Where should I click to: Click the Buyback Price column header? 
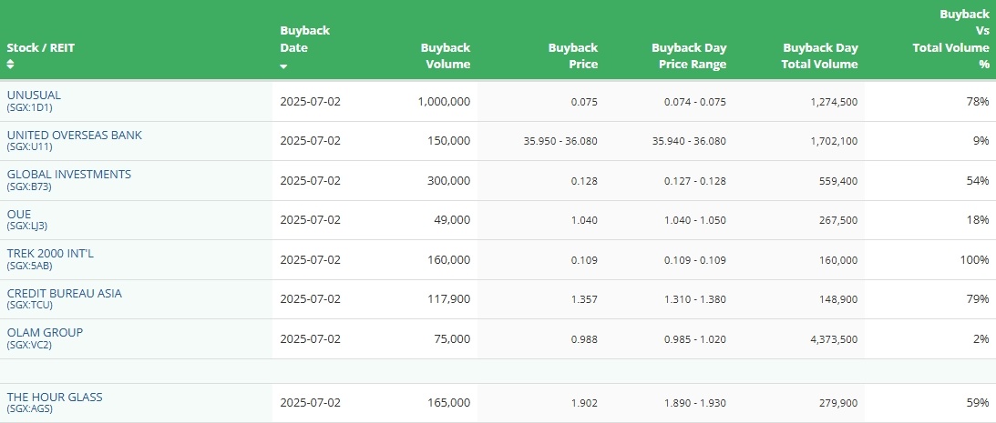pos(573,55)
